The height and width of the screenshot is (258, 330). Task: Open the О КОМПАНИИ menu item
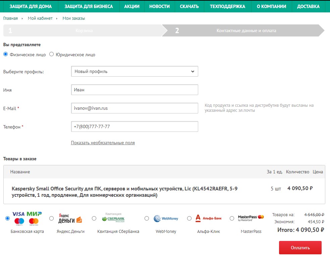(x=271, y=6)
